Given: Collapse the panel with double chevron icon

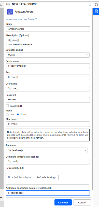Looking at the screenshot, I should [x=90, y=5].
